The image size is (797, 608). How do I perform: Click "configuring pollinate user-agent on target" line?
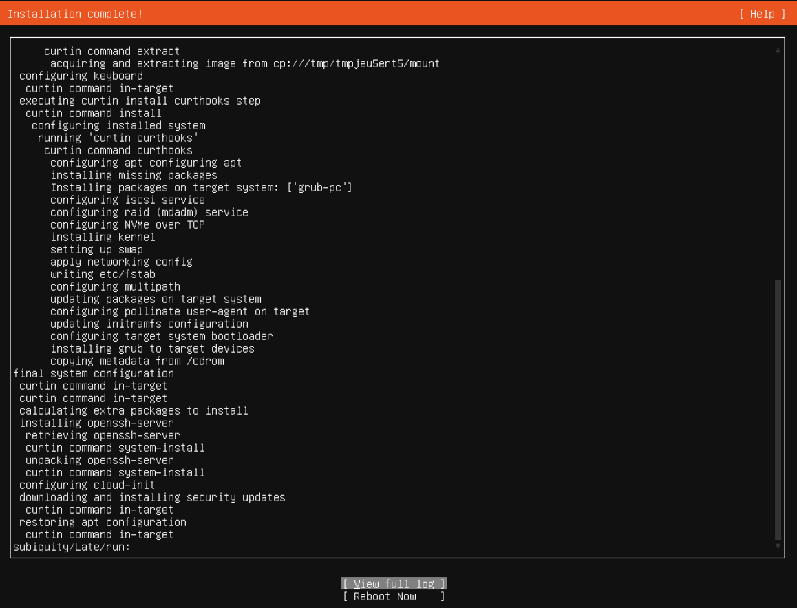point(180,311)
